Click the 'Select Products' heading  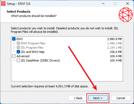coord(19,12)
